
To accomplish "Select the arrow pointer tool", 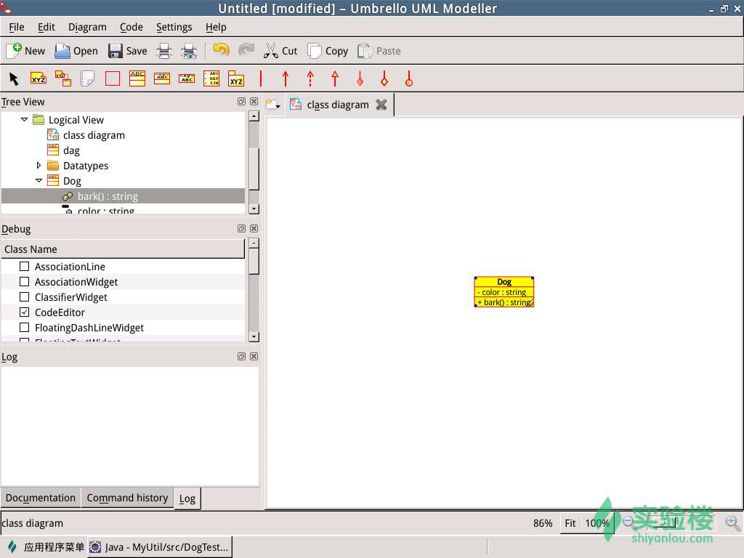I will 14,78.
